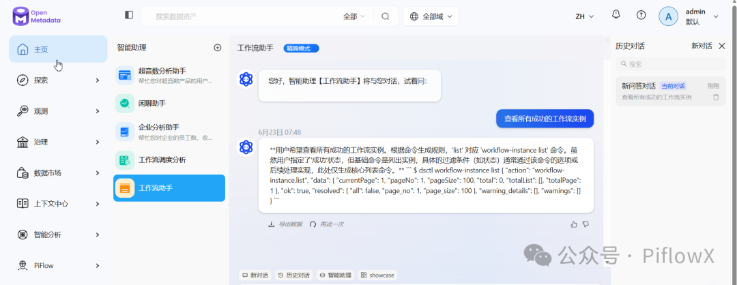
Task: Expand the 上下文中心 menu chevron
Action: (x=98, y=204)
